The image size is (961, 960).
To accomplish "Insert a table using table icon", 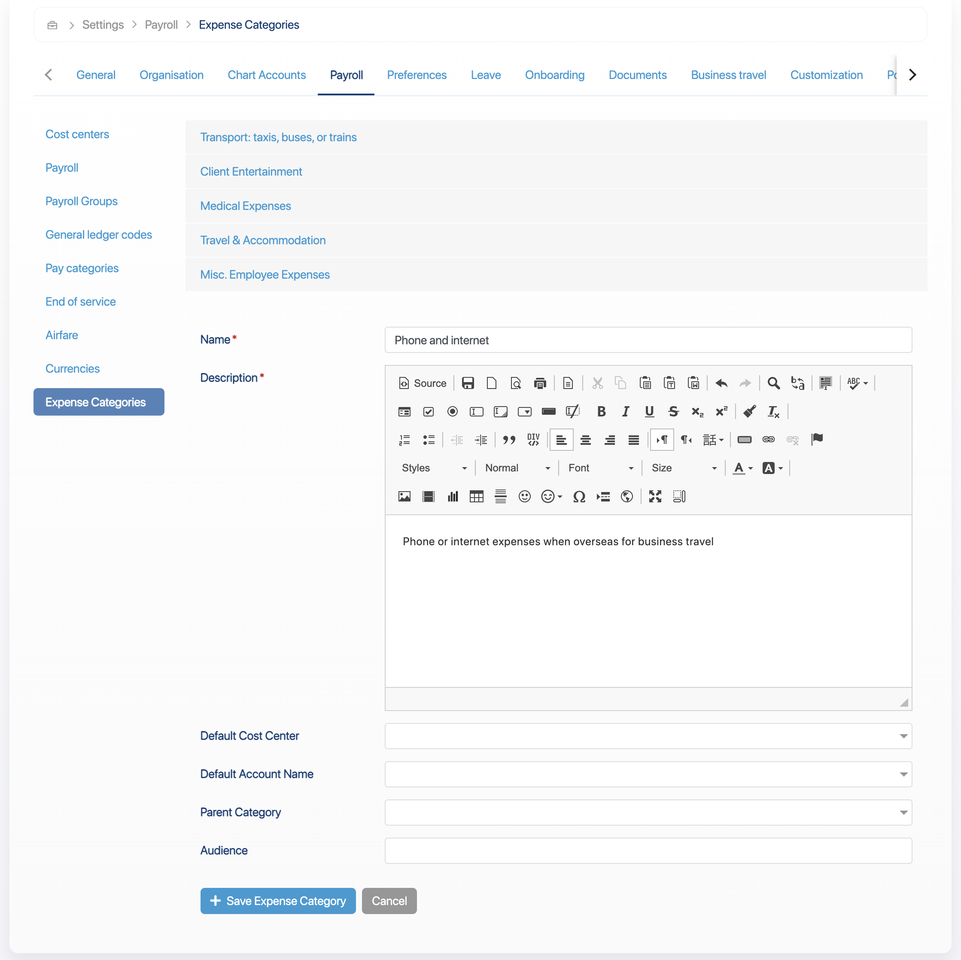I will (476, 496).
